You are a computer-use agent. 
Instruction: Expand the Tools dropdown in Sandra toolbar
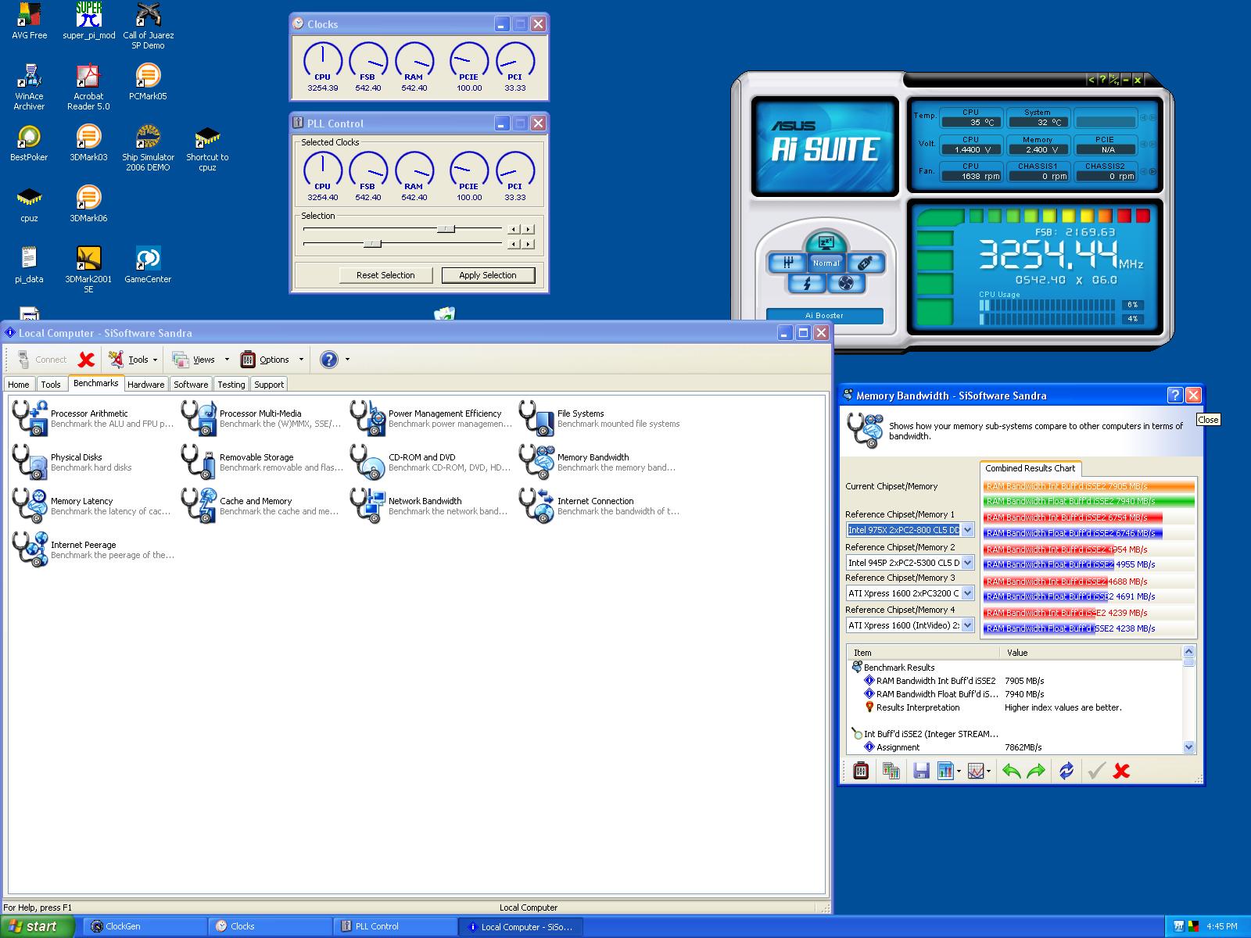155,360
